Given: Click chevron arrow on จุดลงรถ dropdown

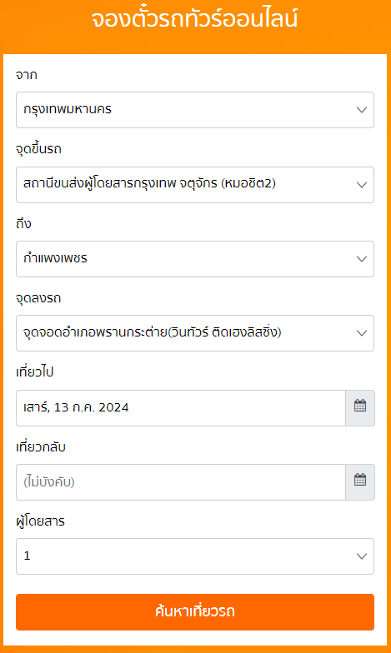Looking at the screenshot, I should pyautogui.click(x=362, y=333).
